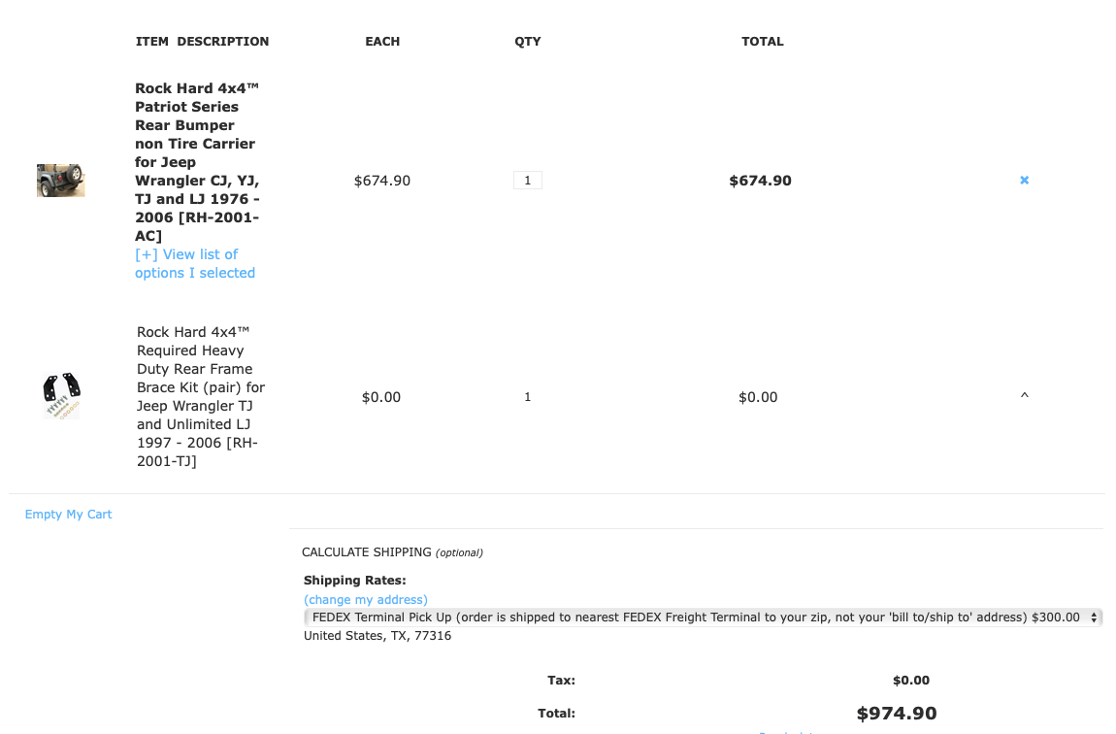Click the ITEM DESCRIPTION column header
This screenshot has height=734, width=1116.
point(202,42)
